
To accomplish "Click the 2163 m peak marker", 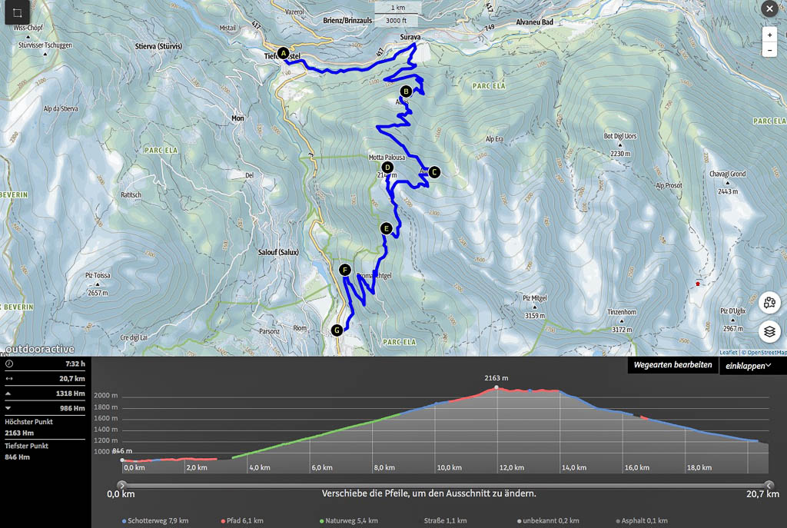I will [496, 387].
